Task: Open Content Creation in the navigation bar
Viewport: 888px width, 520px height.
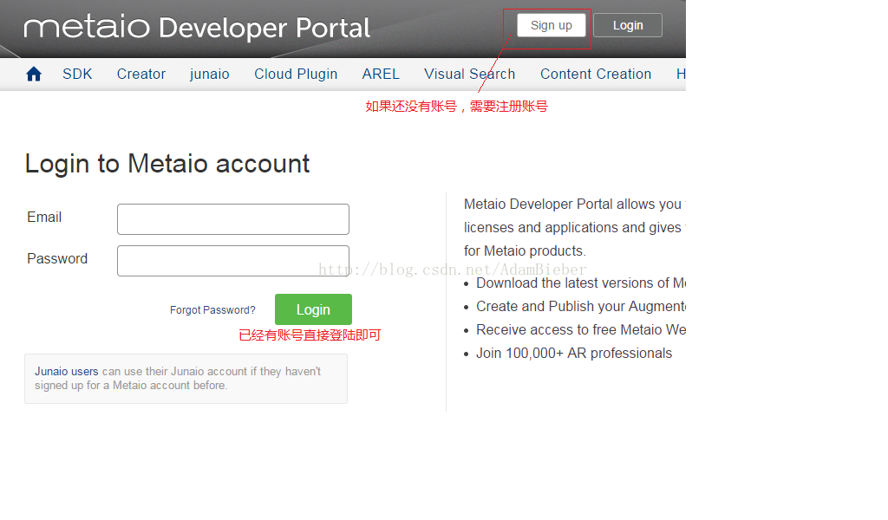Action: click(x=596, y=75)
